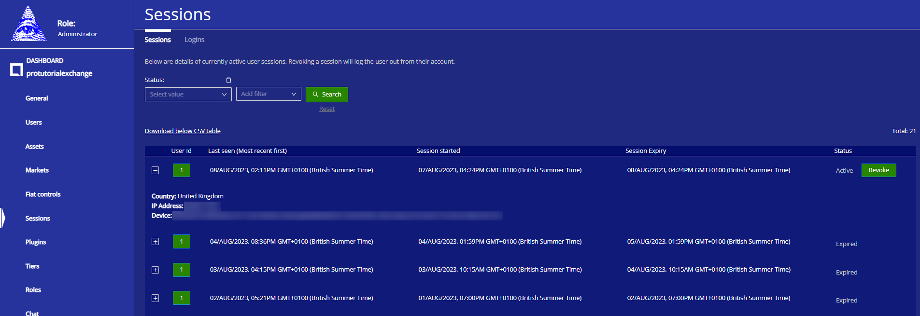Switch to the Logins tab
920x316 pixels.
tap(194, 40)
